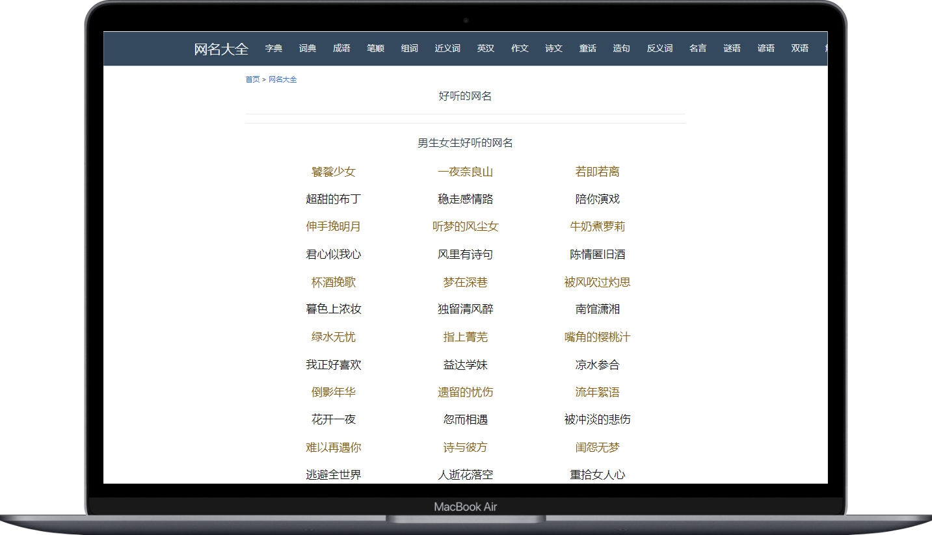932x535 pixels.
Task: Open the 反义词 nav item
Action: coord(659,48)
